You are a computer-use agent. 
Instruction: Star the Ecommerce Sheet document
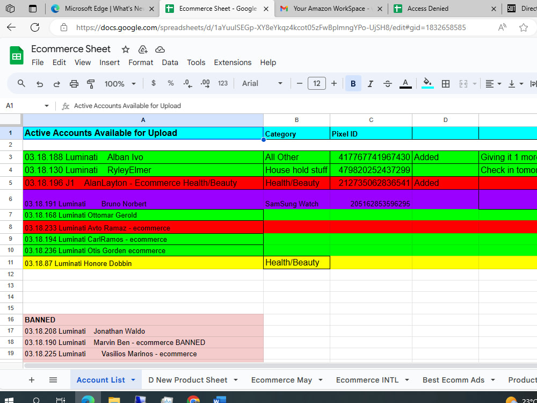point(126,49)
